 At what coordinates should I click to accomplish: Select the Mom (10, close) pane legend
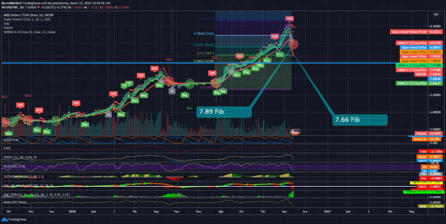14,203
